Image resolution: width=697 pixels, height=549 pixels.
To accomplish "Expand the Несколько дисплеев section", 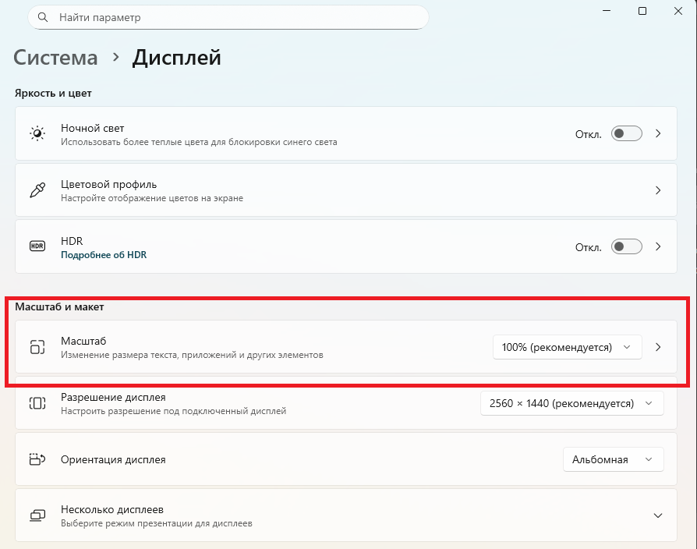I will coord(658,515).
